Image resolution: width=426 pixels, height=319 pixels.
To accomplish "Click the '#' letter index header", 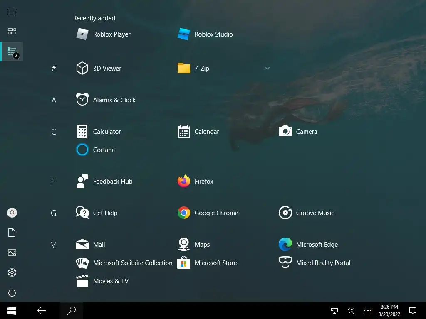I will point(54,69).
